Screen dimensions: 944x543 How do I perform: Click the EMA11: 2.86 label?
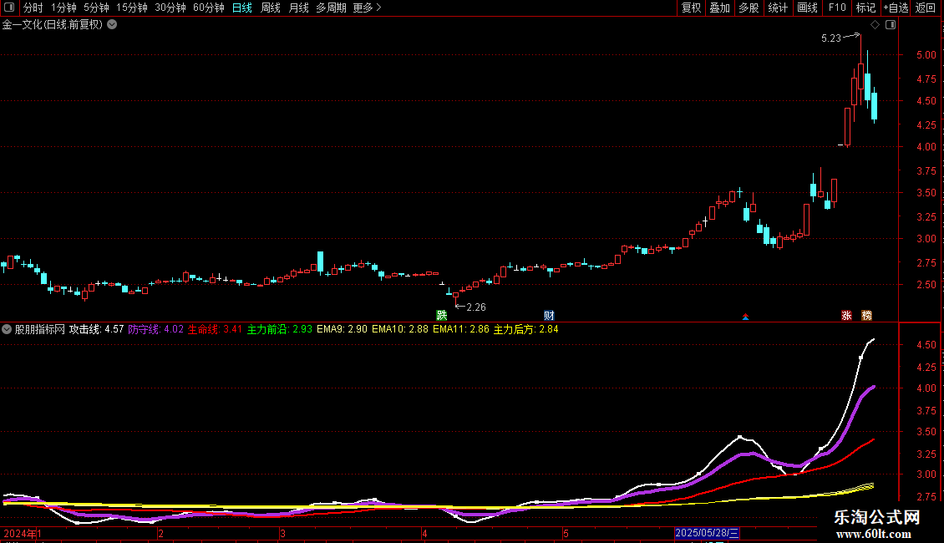(461, 329)
